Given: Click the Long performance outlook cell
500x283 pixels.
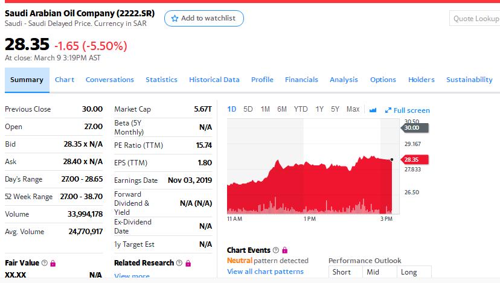Looking at the screenshot, I should tap(414, 272).
